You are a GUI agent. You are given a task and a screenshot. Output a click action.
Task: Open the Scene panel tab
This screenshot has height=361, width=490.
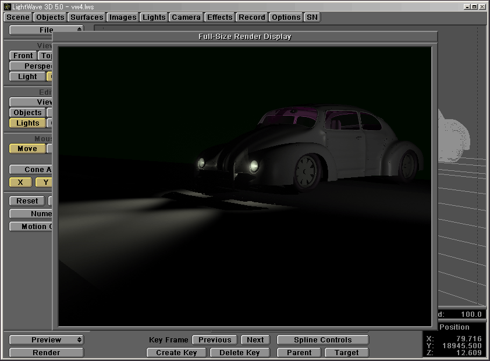tap(18, 17)
